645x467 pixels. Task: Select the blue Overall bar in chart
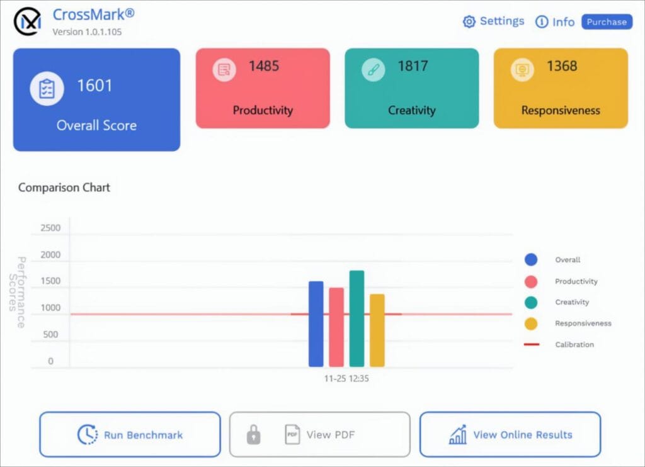pos(316,324)
